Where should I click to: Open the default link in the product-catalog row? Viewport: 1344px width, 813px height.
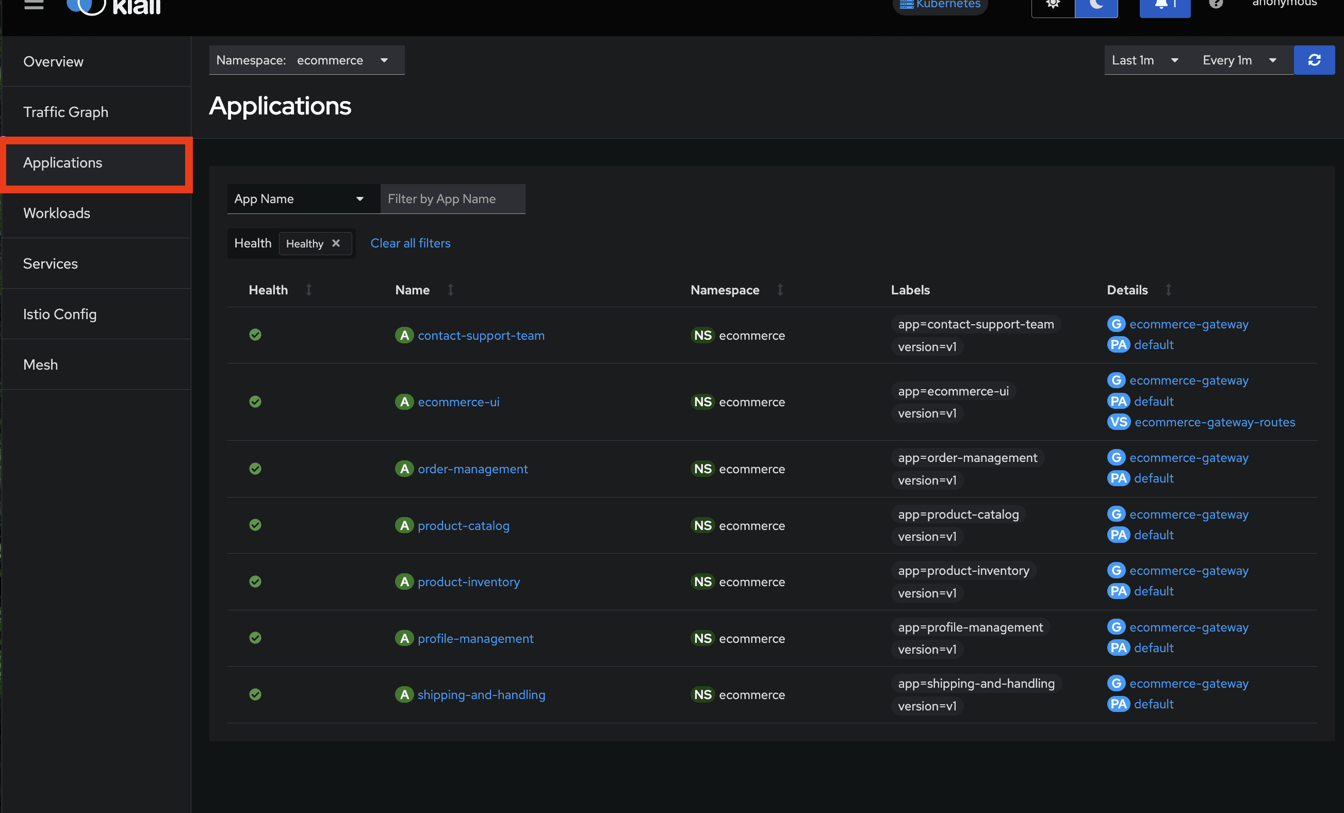(x=1154, y=535)
